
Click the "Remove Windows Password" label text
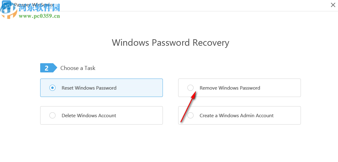(x=230, y=88)
